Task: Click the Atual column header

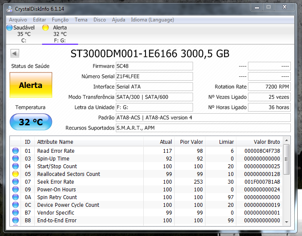Action: coord(159,142)
